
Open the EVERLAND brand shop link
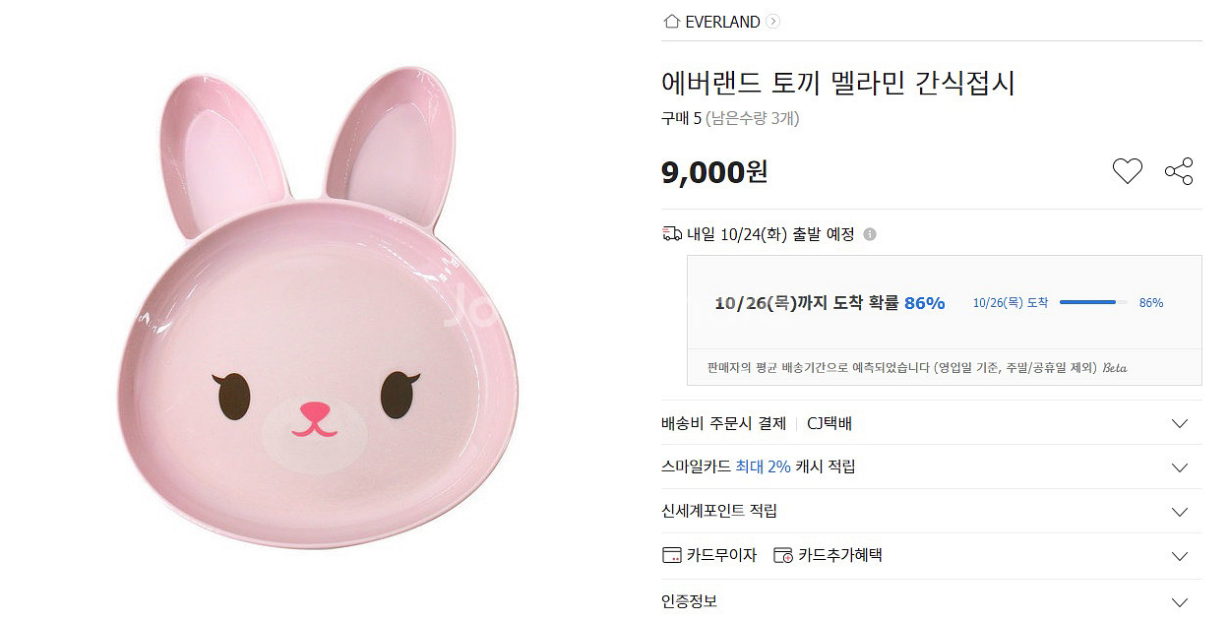pyautogui.click(x=722, y=22)
